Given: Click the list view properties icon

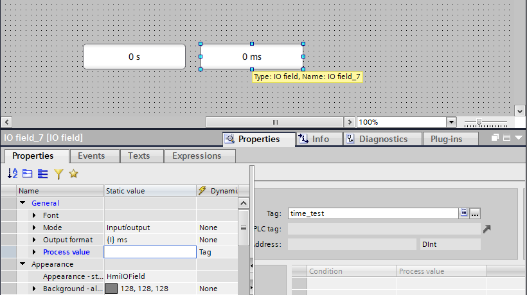Looking at the screenshot, I should coord(42,174).
